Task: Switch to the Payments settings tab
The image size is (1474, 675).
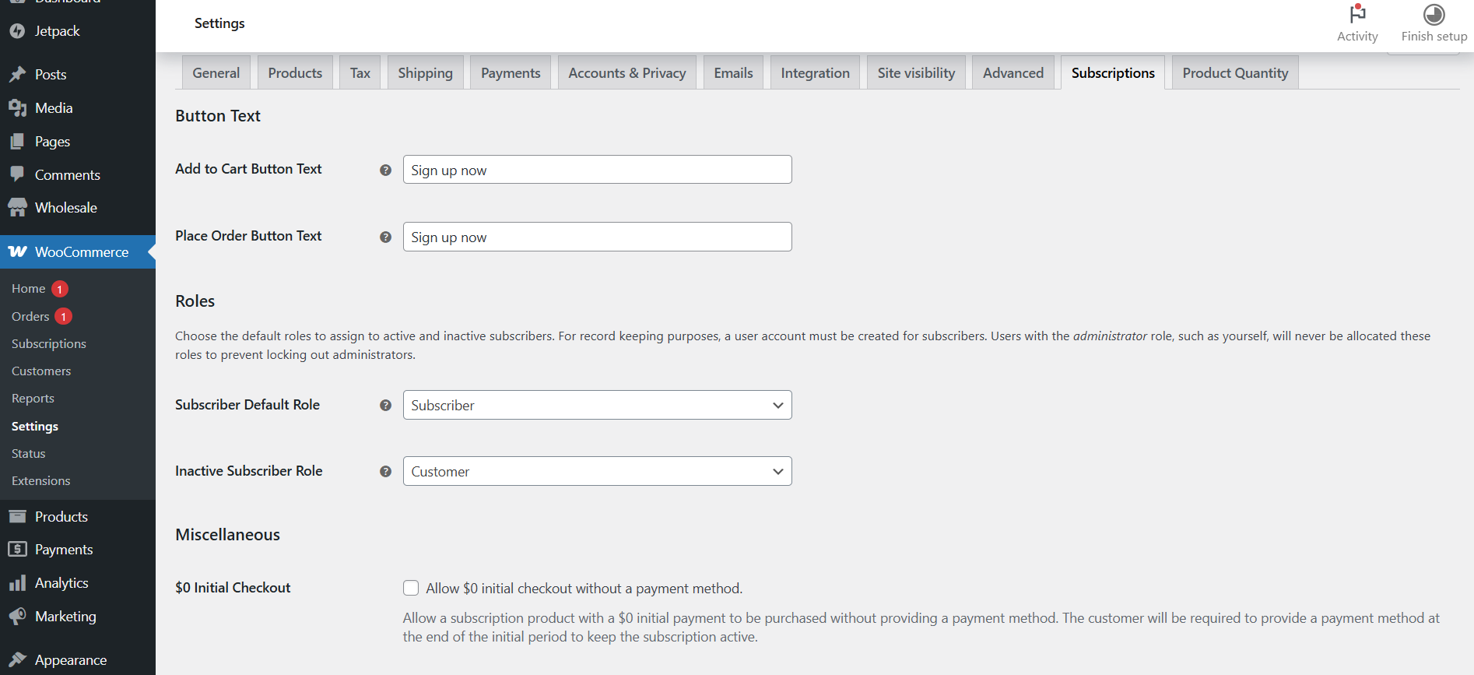Action: (x=510, y=72)
